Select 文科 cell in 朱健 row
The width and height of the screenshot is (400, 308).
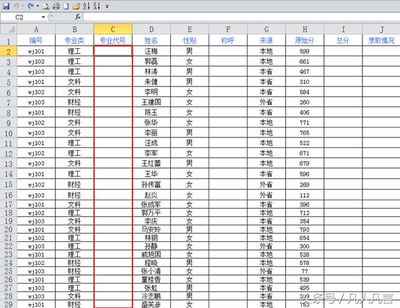pos(75,82)
